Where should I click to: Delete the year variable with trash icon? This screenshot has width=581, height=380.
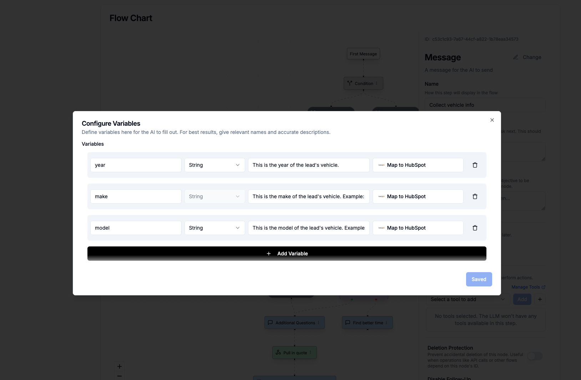click(475, 165)
